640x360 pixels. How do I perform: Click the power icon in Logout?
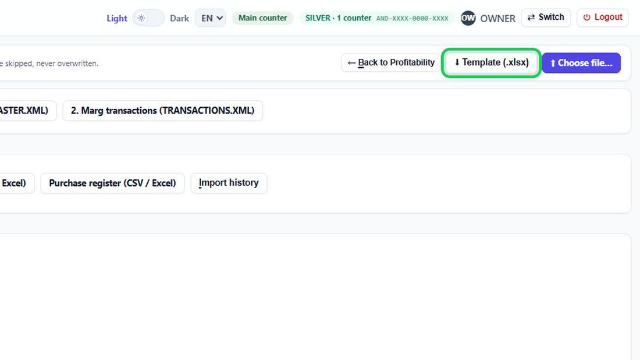(586, 17)
